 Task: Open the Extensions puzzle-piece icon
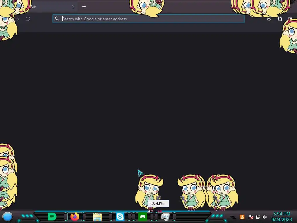280,19
